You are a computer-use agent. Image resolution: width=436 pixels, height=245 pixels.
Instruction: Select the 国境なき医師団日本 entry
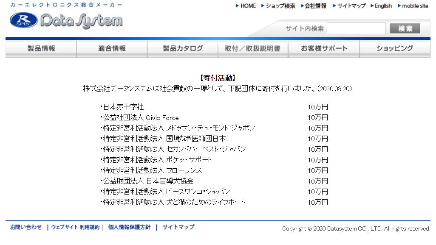163,139
